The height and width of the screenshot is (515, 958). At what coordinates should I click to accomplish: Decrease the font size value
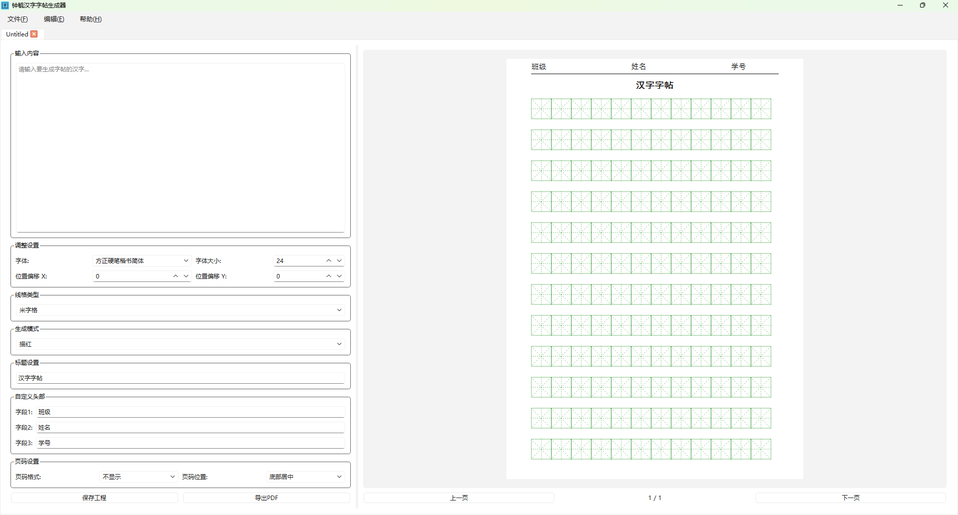pos(339,260)
